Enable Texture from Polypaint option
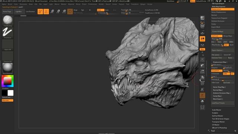The image size is (238, 134). pos(222,18)
